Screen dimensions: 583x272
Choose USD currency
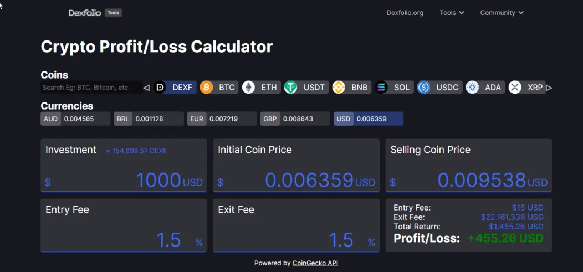click(x=369, y=119)
